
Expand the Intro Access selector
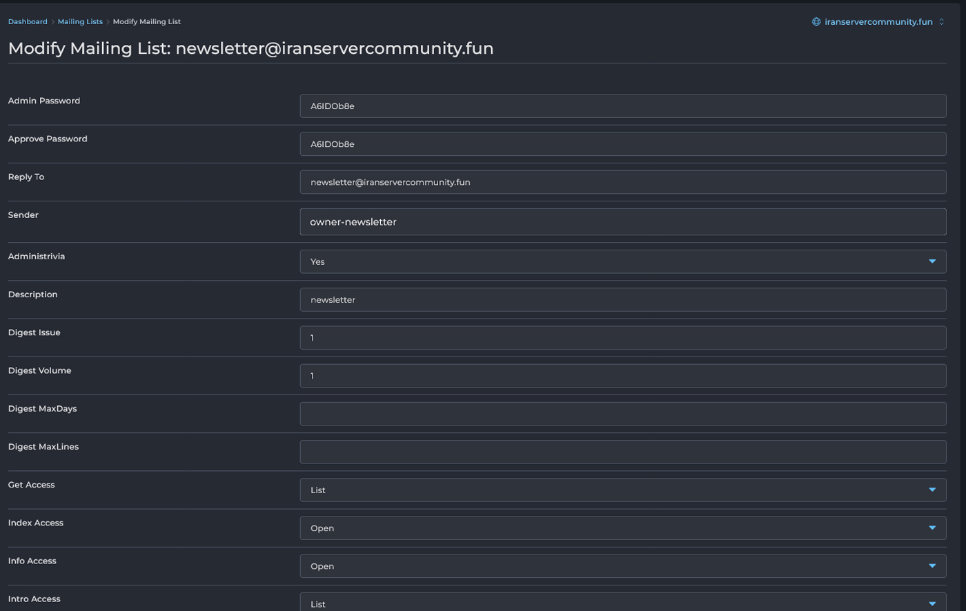tap(621, 603)
